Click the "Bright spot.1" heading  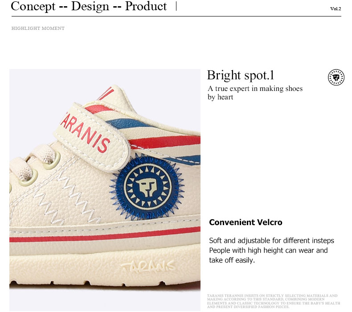240,75
